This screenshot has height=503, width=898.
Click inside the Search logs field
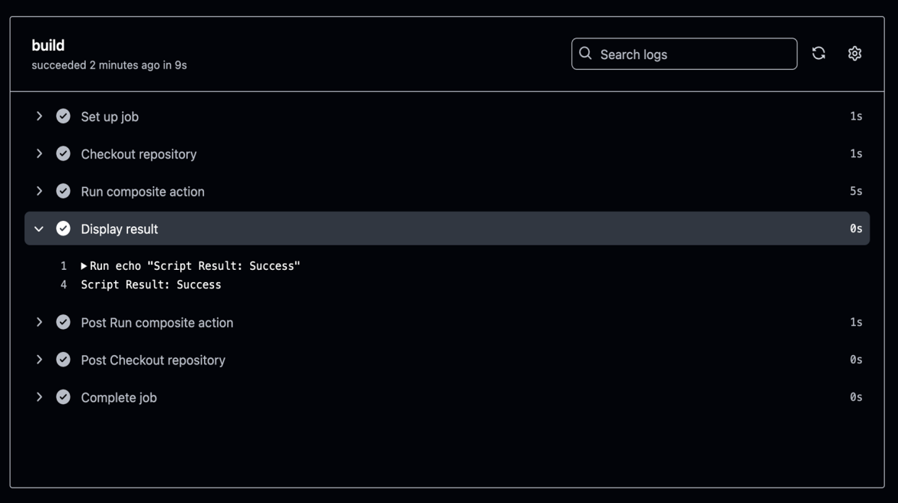pyautogui.click(x=684, y=54)
